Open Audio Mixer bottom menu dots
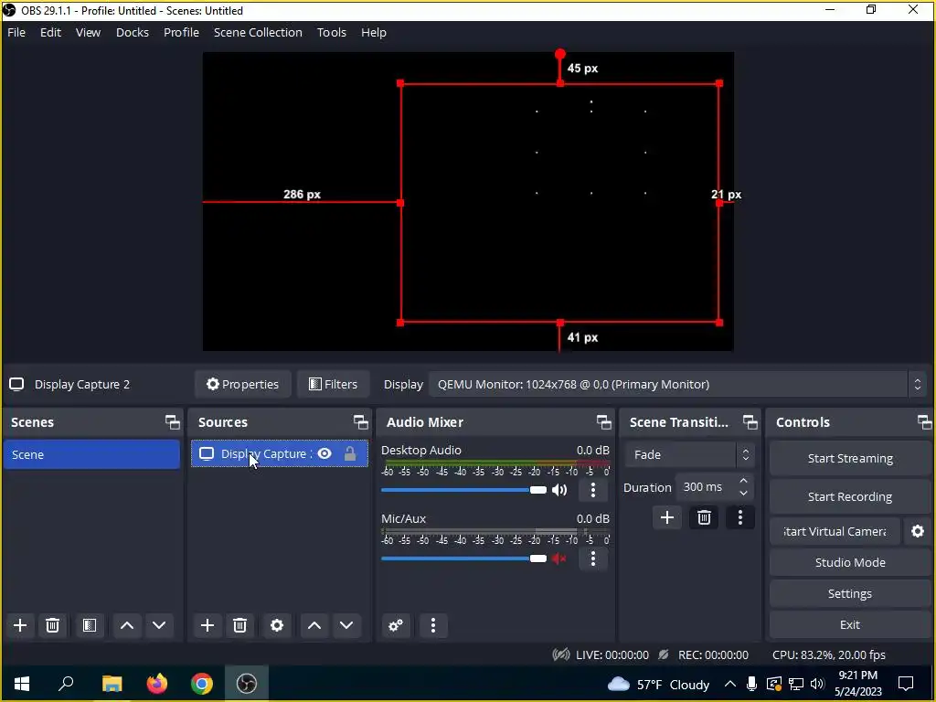The image size is (936, 702). 433,625
